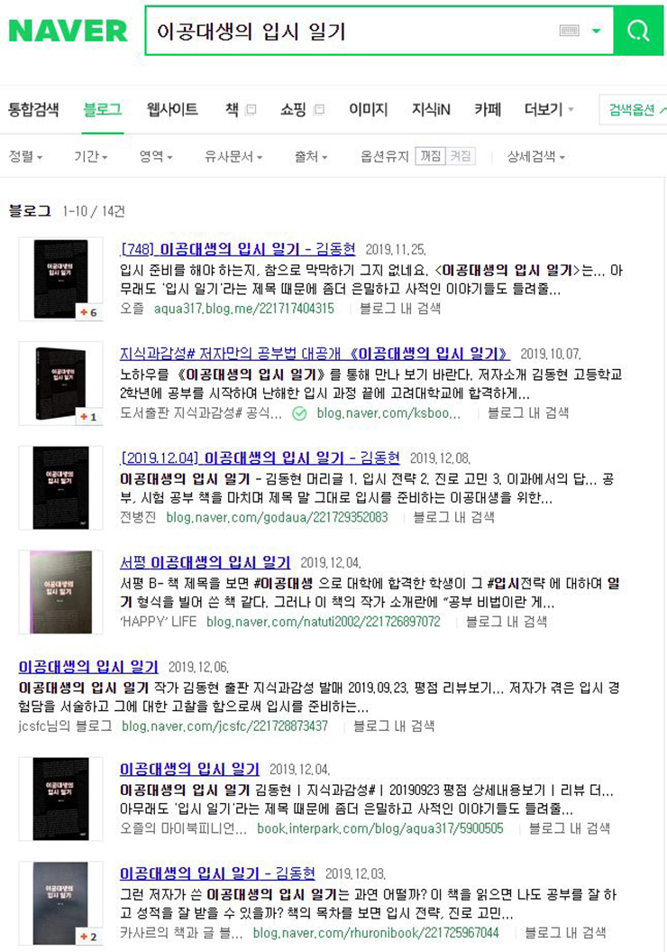Open the on-screen keyboard icon in search box
The image size is (667, 952).
click(569, 31)
